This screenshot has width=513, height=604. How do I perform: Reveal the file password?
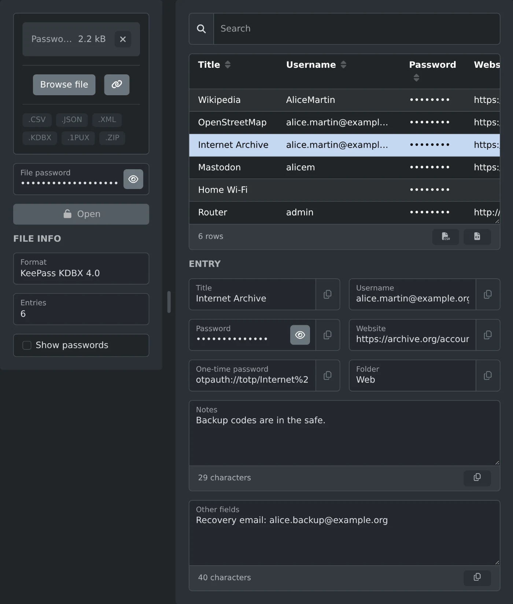[x=133, y=179]
